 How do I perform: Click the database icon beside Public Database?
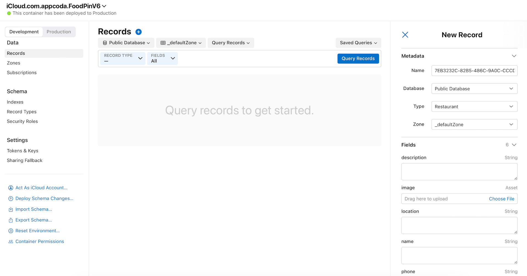coord(105,43)
